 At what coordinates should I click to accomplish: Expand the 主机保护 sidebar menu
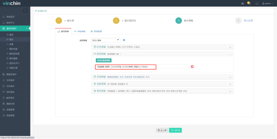click(x=15, y=86)
